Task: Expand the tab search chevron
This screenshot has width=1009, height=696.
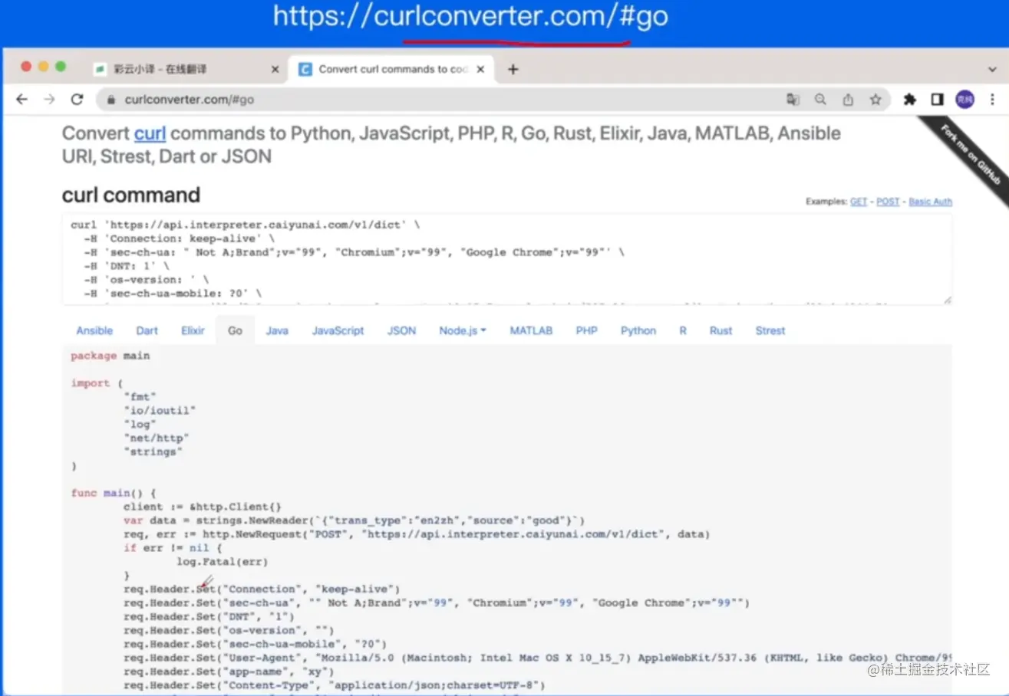Action: coord(992,69)
